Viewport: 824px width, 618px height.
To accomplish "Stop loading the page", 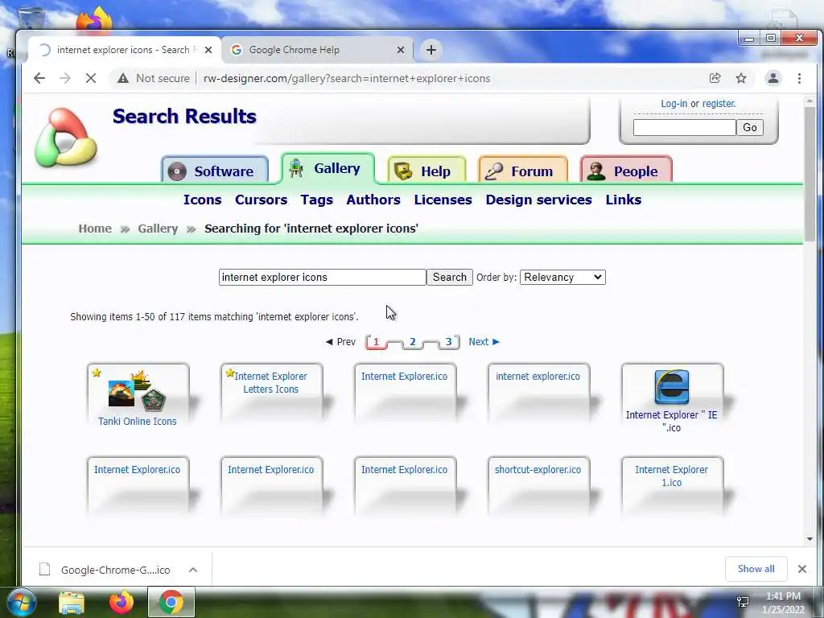I will tap(90, 78).
